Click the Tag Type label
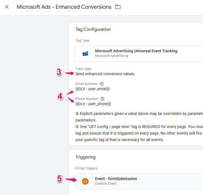This screenshot has height=195, width=203. tap(82, 41)
